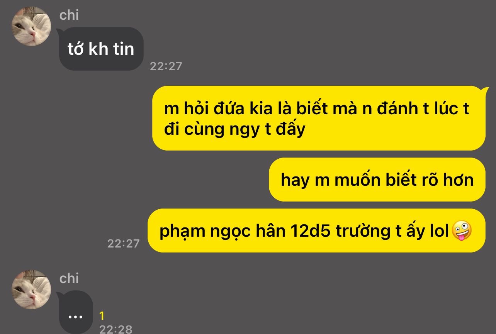Screen dimensions: 496x334
Task: Tap chi's cat avatar next to "..." bubble
Action: point(31,290)
